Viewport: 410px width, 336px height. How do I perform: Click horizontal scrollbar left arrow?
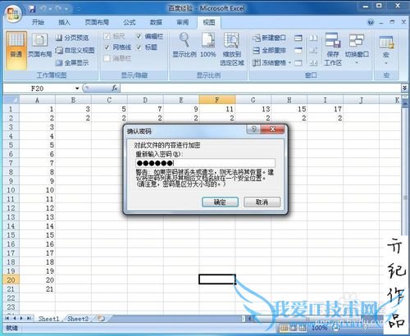[x=250, y=319]
